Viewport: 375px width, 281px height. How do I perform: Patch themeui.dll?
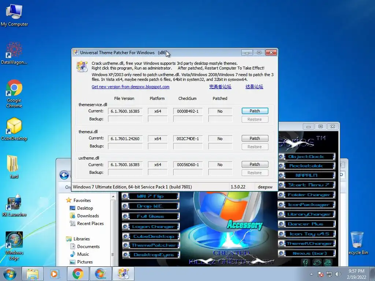click(255, 138)
